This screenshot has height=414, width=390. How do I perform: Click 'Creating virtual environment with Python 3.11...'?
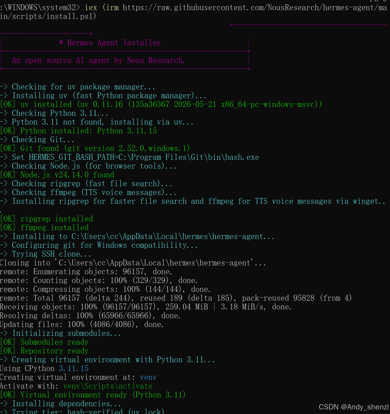107,360
